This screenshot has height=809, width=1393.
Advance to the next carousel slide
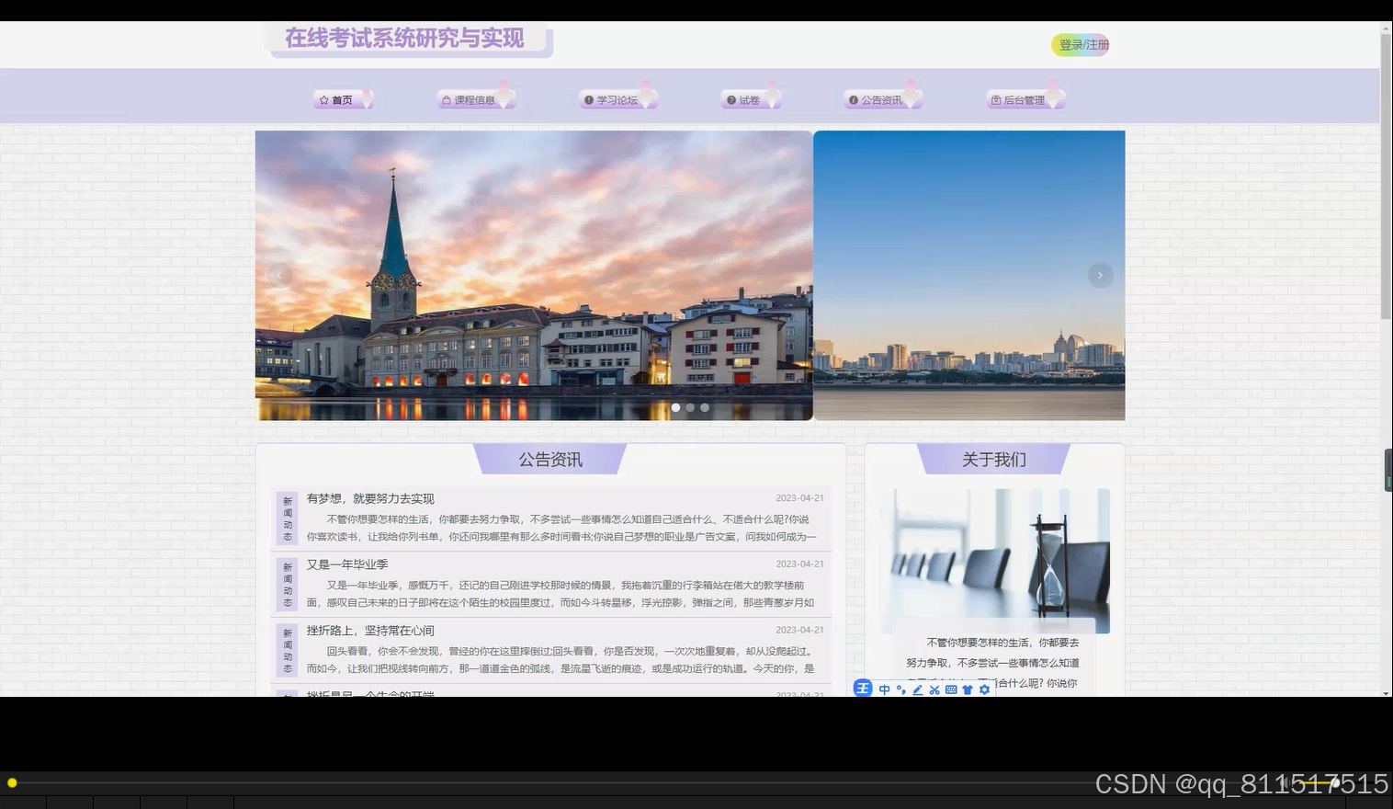pyautogui.click(x=1100, y=275)
